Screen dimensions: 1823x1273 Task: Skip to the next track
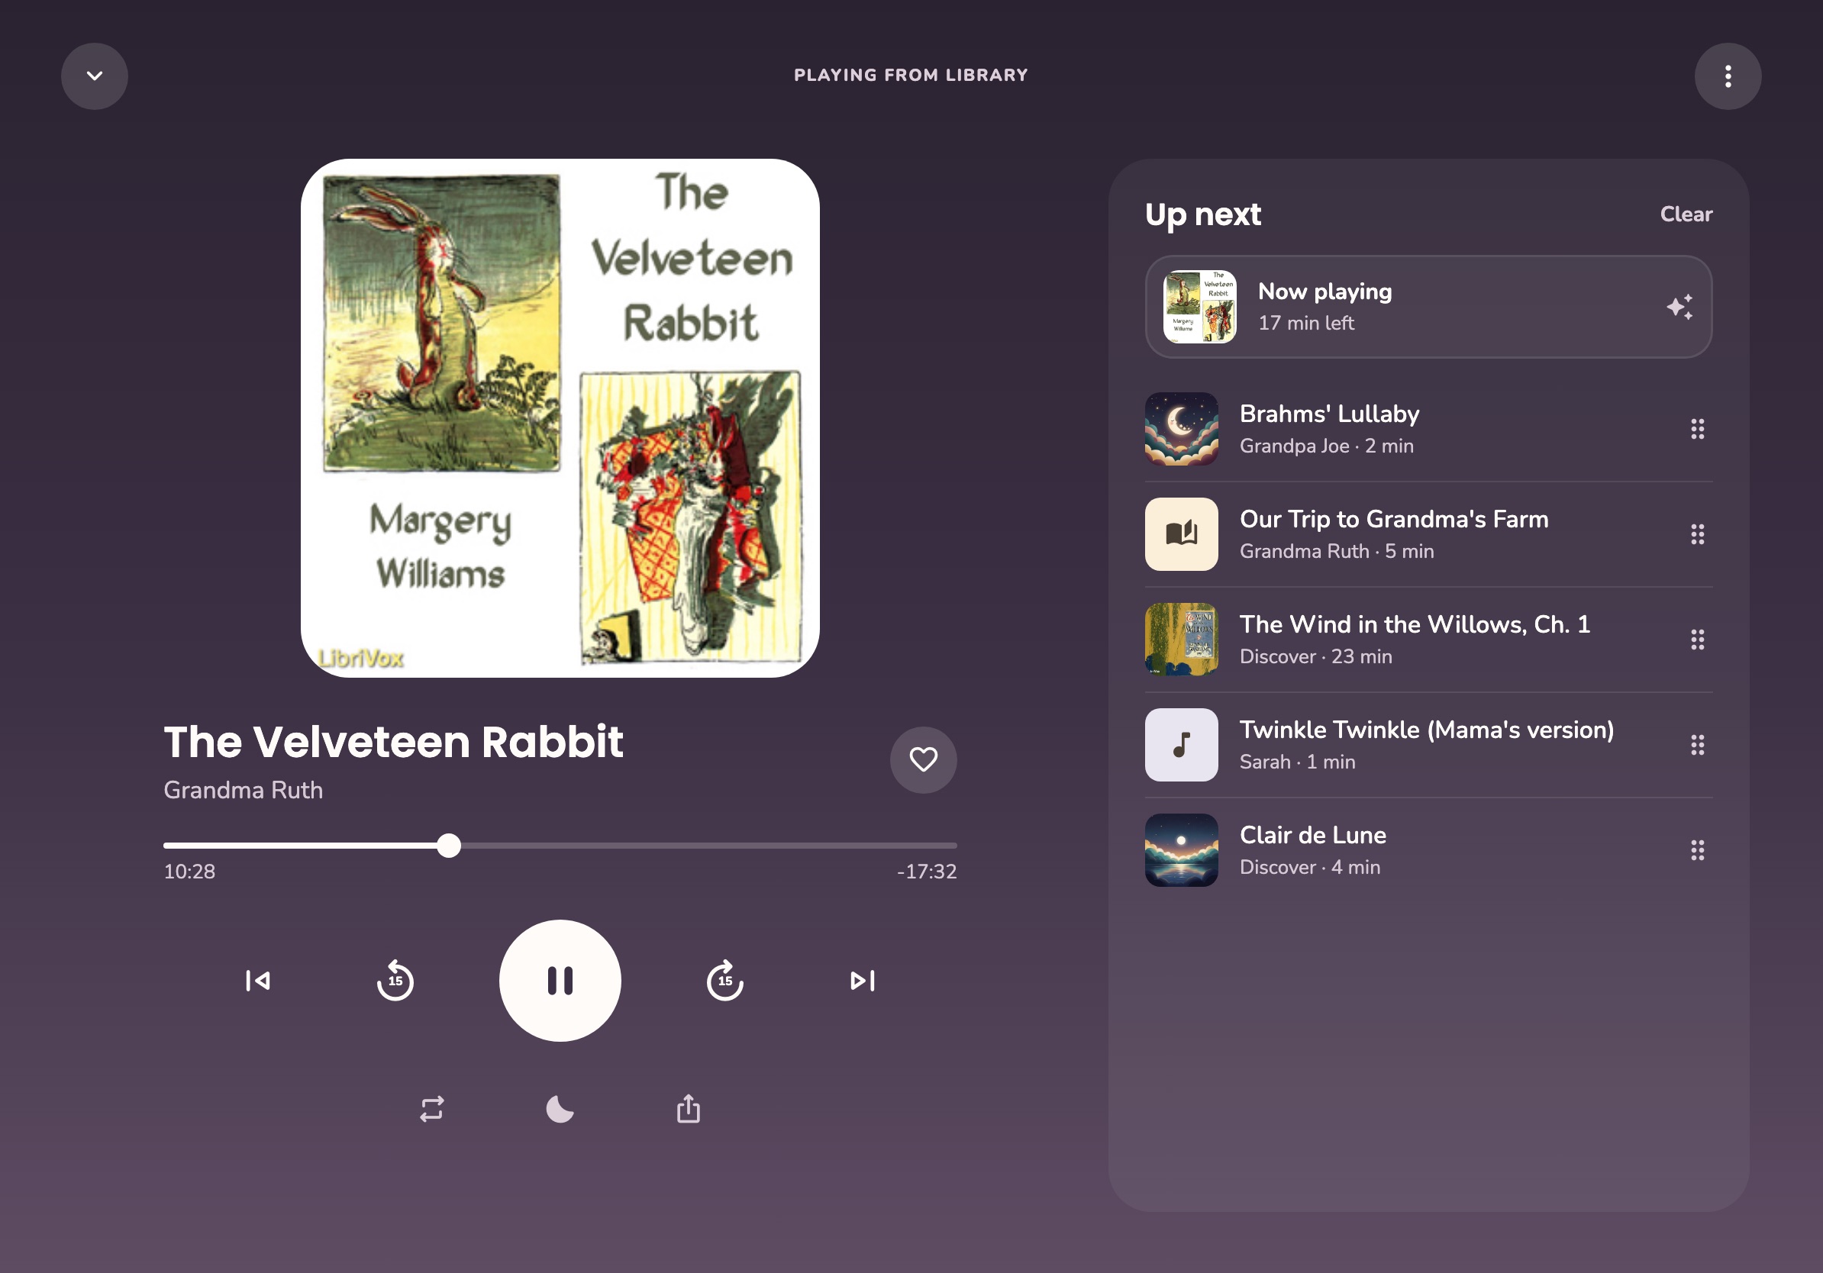point(863,980)
